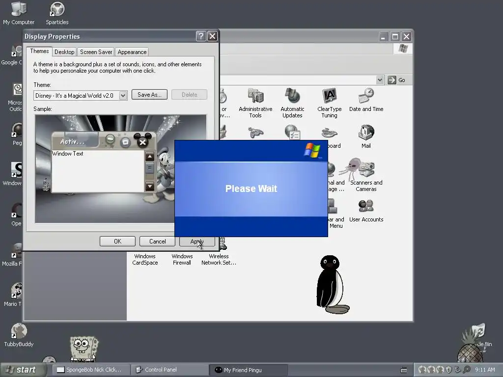Click the taskbar clock showing 9:11 AM
Image resolution: width=503 pixels, height=377 pixels.
pos(485,370)
